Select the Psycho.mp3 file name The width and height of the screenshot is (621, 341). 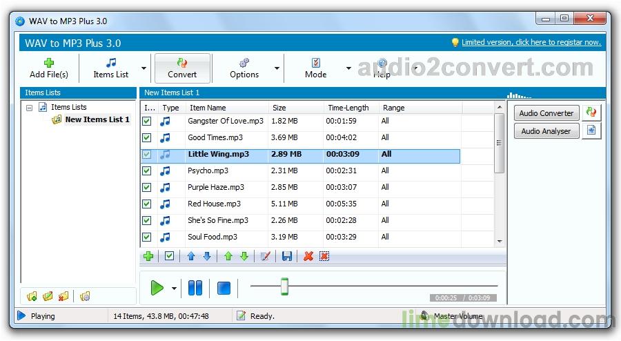pyautogui.click(x=208, y=170)
